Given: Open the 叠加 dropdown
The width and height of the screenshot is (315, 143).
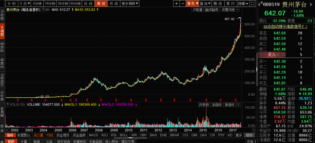Looking at the screenshot, I should click(x=205, y=4).
